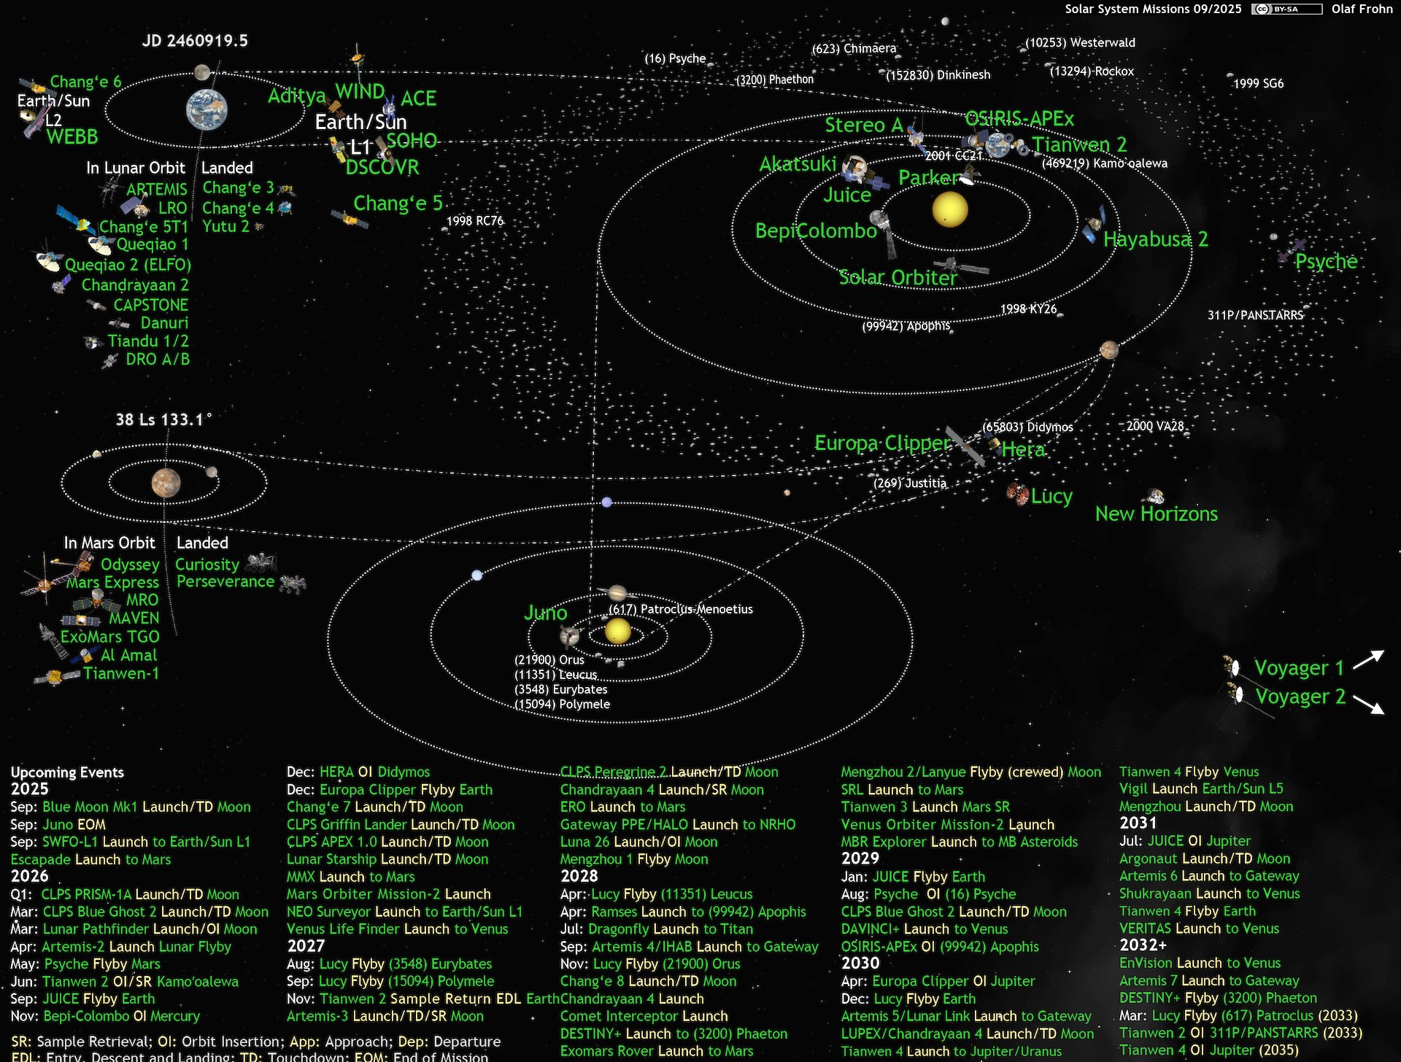The height and width of the screenshot is (1062, 1401).
Task: Click the Lucy spacecraft icon
Action: coord(1017,494)
